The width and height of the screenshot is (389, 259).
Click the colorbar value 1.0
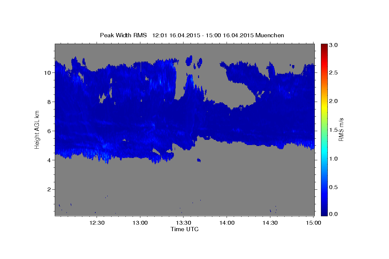point(333,159)
